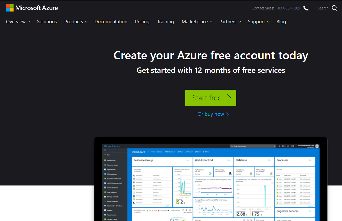The image size is (342, 221).
Task: Select NoSQL (DocumentDB) icon in preview sidebar
Action: tap(105, 183)
